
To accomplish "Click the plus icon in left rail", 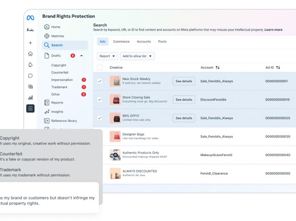I will click(30, 43).
